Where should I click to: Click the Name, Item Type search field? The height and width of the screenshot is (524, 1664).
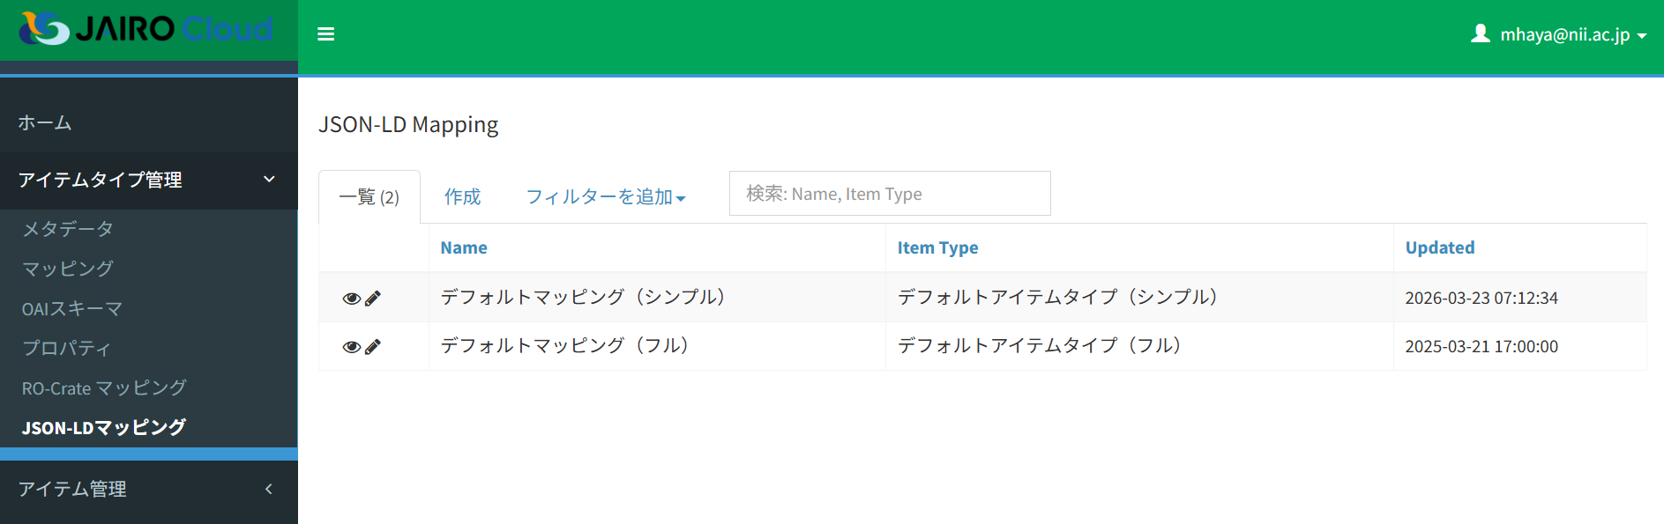pyautogui.click(x=890, y=194)
